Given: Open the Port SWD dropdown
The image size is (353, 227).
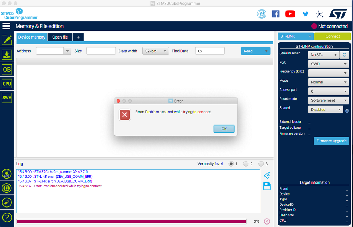Looking at the screenshot, I should click(x=329, y=64).
